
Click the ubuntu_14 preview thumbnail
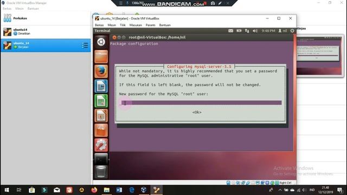click(x=319, y=55)
